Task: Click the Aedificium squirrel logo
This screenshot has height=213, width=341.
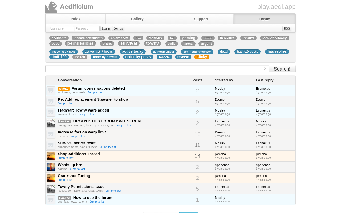Action: coord(51,7)
